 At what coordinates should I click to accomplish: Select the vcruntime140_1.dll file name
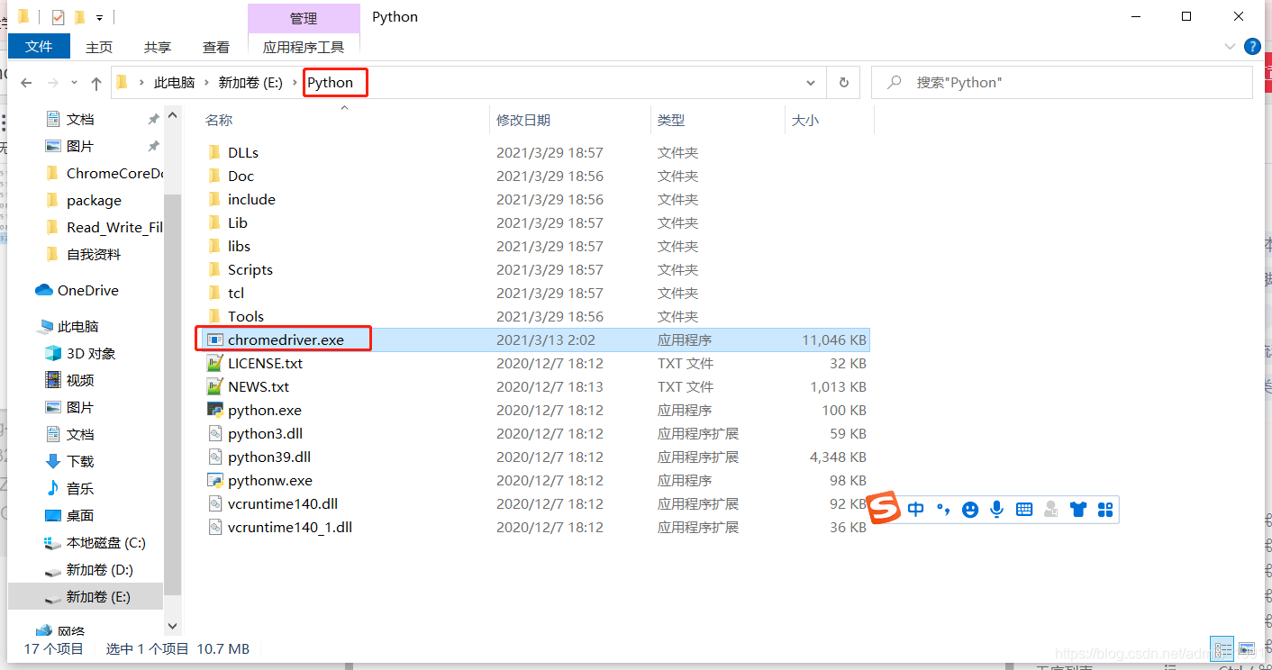click(x=290, y=527)
